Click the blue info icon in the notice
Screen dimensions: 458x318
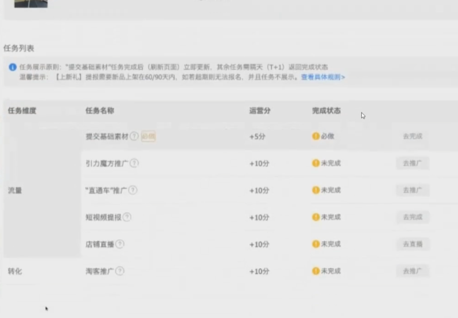(12, 67)
